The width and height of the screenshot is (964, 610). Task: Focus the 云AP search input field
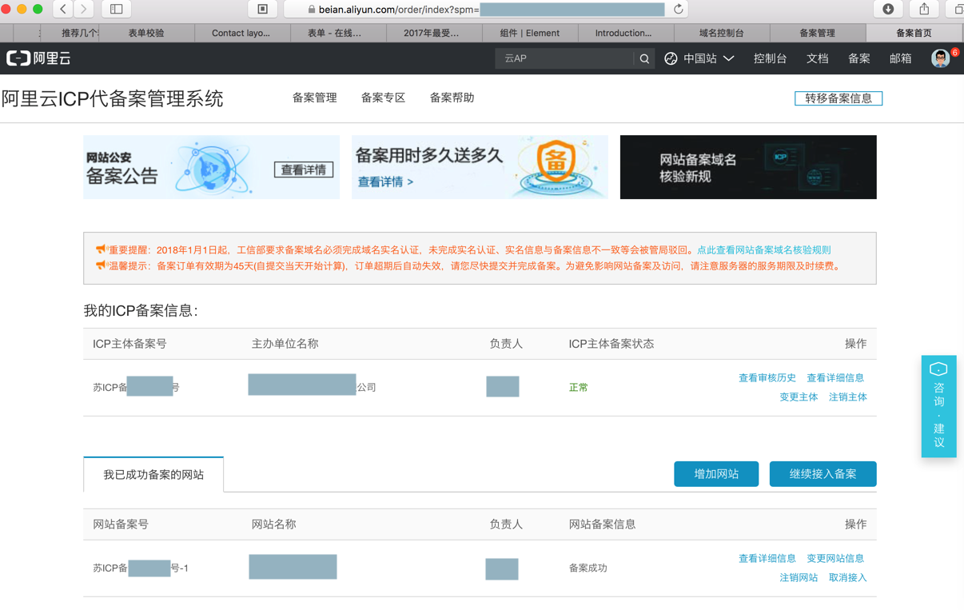pos(565,58)
